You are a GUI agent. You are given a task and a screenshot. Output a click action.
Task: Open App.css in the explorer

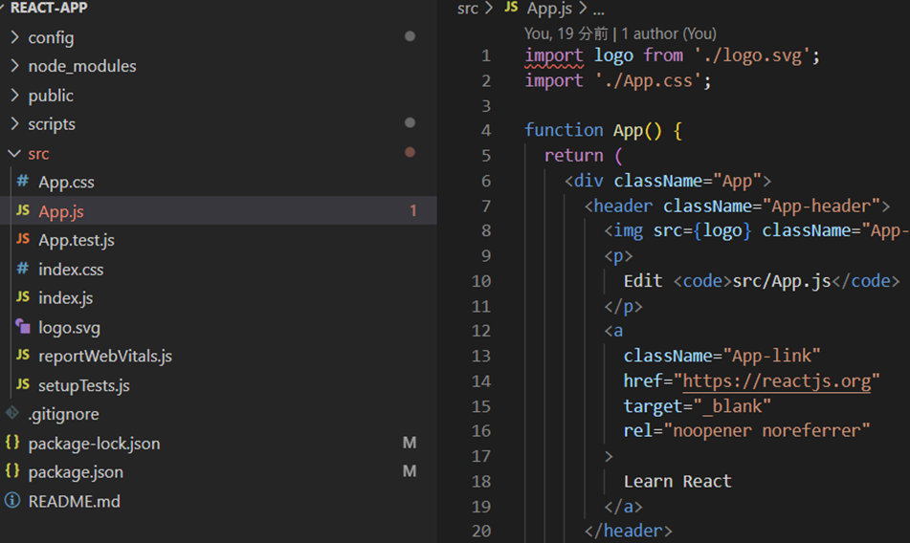click(x=66, y=182)
